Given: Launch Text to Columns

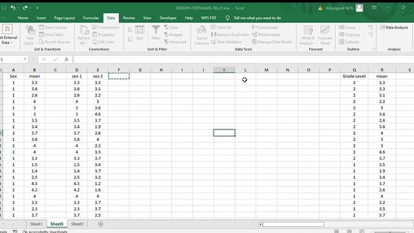Looking at the screenshot, I should pyautogui.click(x=201, y=35).
